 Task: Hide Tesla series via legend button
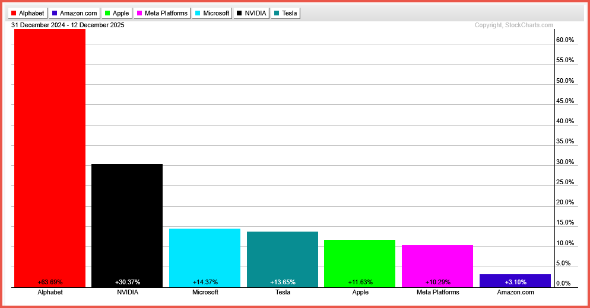pos(286,13)
